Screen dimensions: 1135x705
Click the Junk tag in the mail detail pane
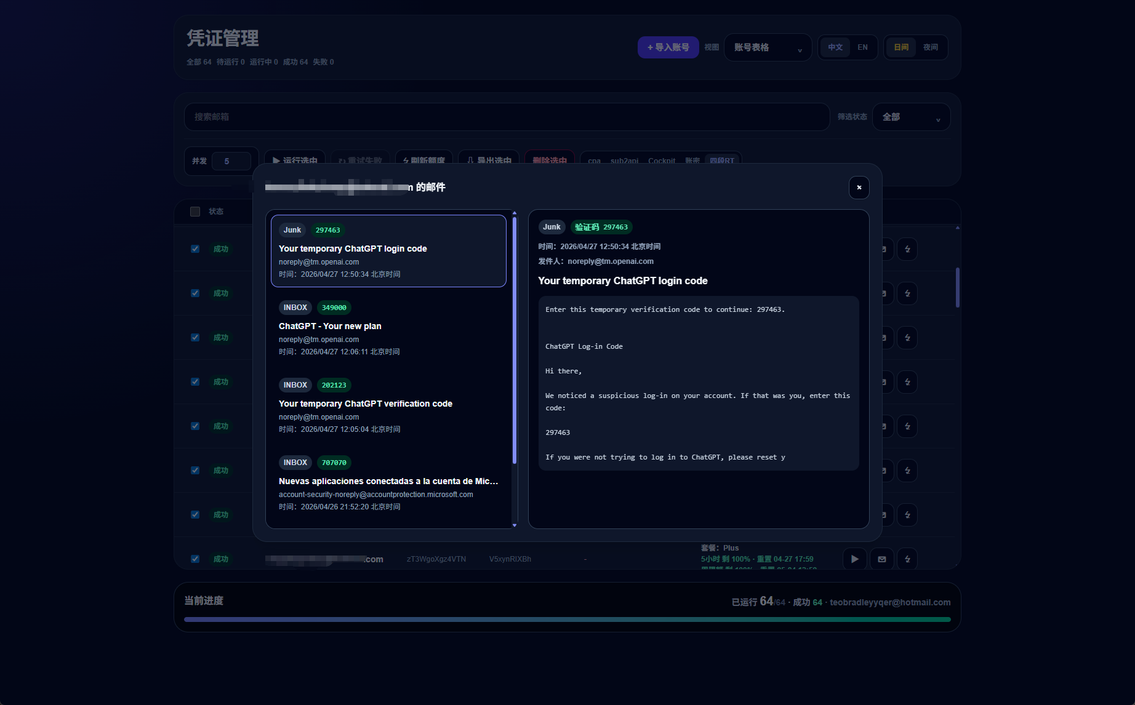551,227
